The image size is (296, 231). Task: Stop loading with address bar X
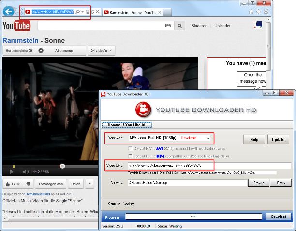pyautogui.click(x=97, y=12)
